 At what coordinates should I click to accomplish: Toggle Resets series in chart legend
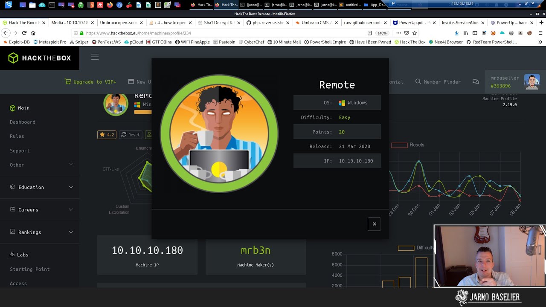click(408, 145)
